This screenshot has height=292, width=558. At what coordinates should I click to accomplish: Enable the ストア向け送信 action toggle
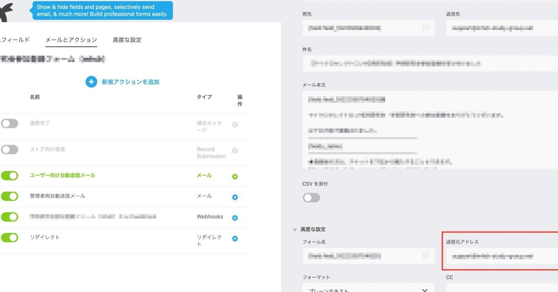click(10, 149)
